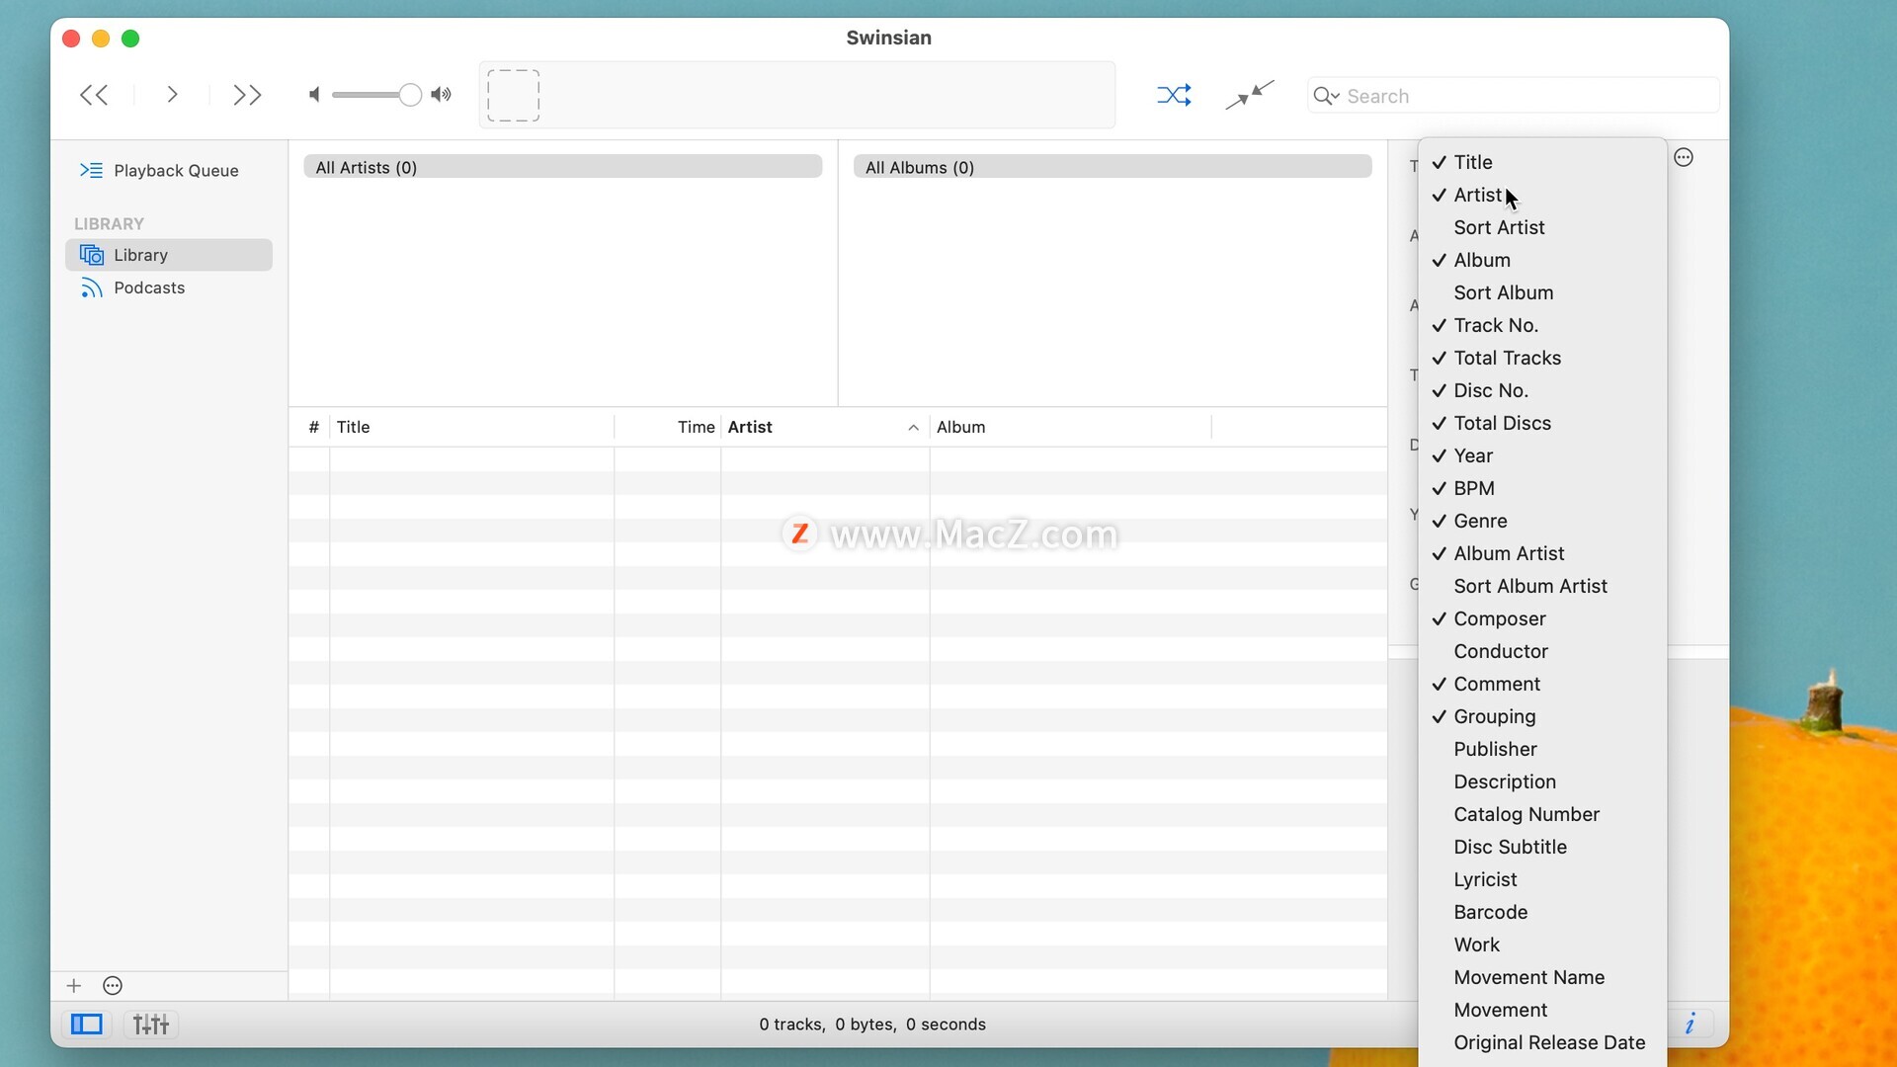Enable Catalog Number field
This screenshot has height=1067, width=1897.
[x=1542, y=814]
